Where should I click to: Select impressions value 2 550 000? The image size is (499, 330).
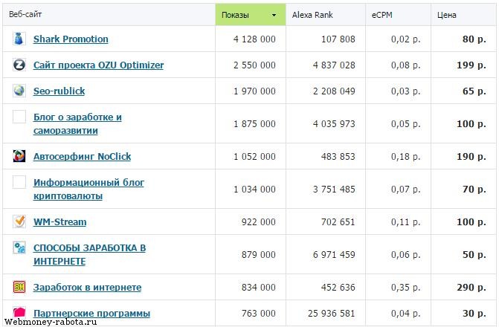pos(254,65)
